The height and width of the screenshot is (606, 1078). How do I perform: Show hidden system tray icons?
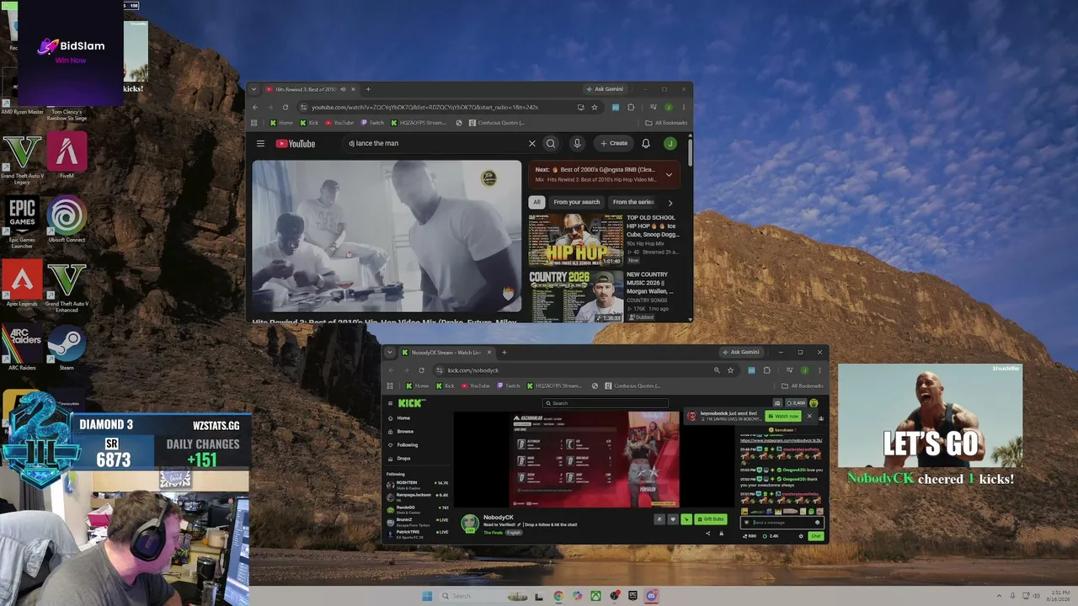999,596
